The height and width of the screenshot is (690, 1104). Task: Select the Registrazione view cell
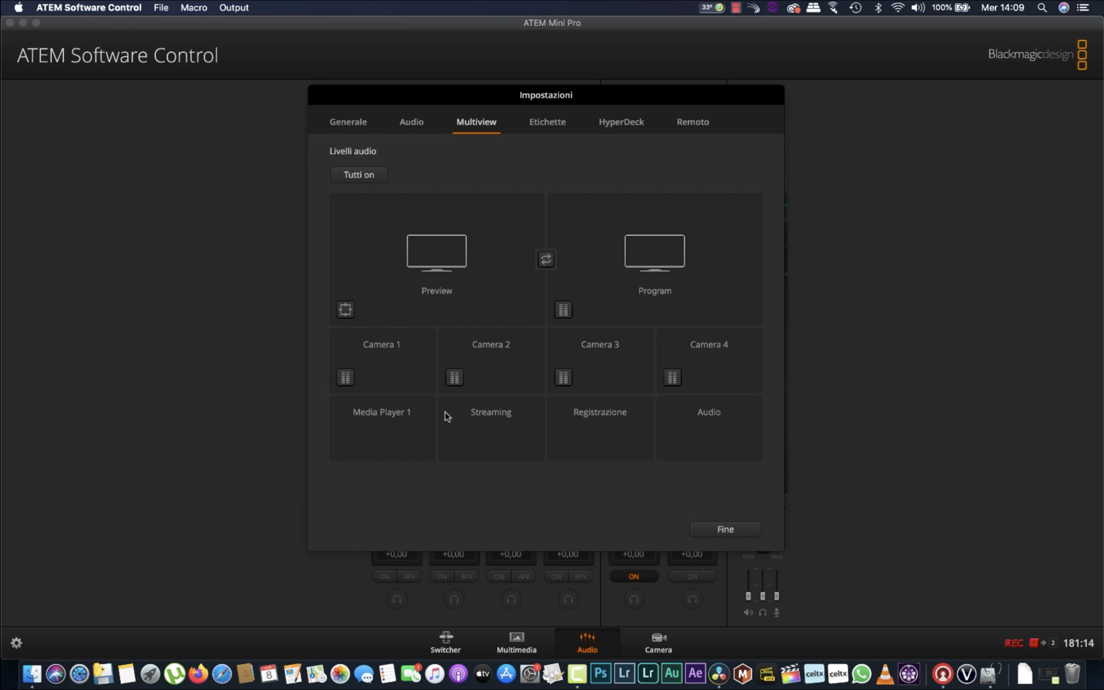[x=600, y=427]
